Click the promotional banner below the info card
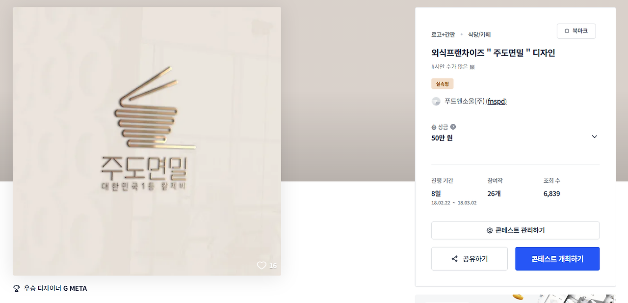 [x=515, y=299]
